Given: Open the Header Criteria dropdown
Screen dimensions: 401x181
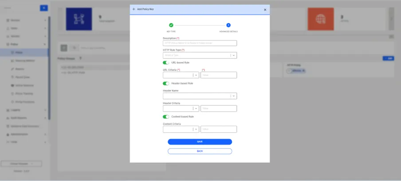Looking at the screenshot, I should [181, 108].
